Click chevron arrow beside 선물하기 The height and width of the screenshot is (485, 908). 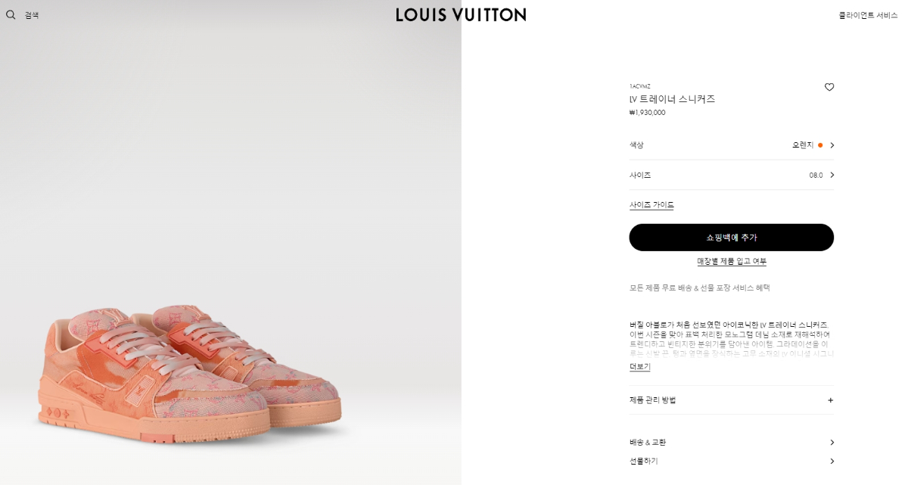click(832, 461)
